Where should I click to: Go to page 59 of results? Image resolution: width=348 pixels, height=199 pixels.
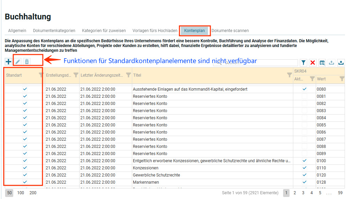point(340,193)
